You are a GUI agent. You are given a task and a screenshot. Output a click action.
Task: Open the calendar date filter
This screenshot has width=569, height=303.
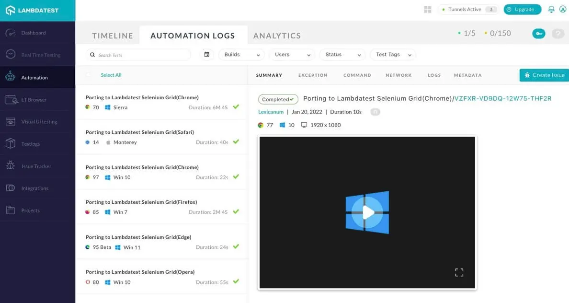click(x=207, y=55)
